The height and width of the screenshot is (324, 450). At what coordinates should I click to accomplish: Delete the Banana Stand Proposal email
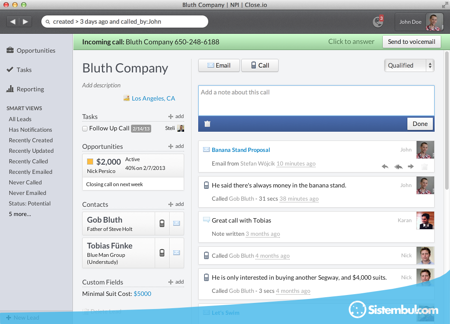coord(425,166)
